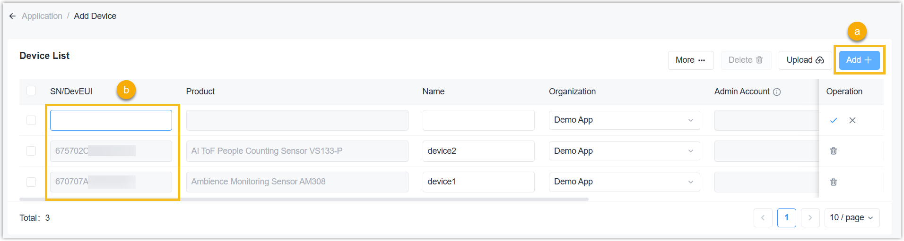This screenshot has width=904, height=241.
Task: Delete device2 using trash icon
Action: 834,151
